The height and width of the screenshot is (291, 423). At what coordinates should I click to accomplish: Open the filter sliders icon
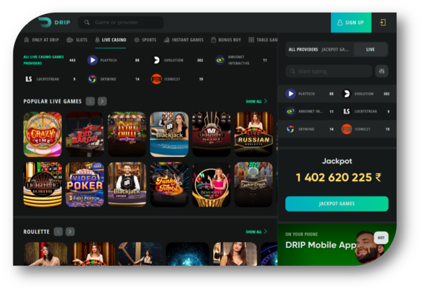[x=382, y=71]
